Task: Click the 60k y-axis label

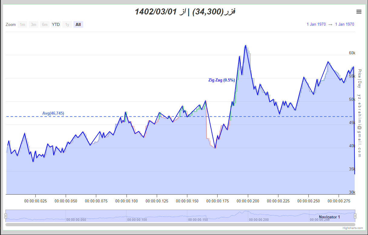Action: point(352,53)
